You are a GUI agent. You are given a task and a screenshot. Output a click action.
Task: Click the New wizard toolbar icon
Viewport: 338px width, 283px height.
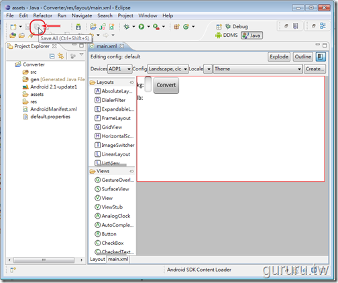tap(13, 27)
